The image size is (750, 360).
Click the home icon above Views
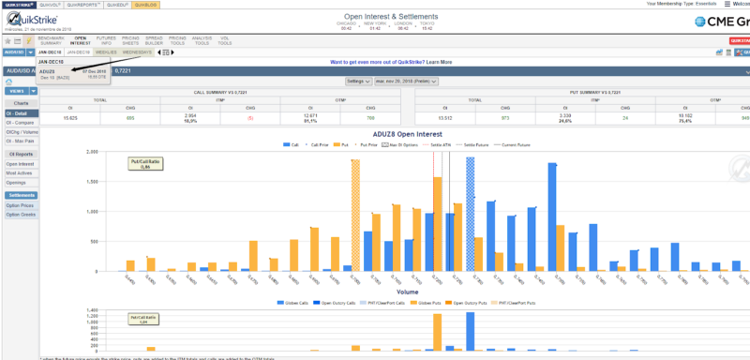pos(8,82)
